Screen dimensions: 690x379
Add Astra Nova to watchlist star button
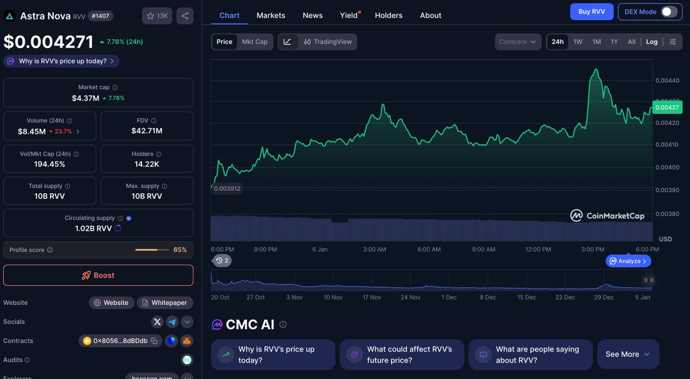157,16
